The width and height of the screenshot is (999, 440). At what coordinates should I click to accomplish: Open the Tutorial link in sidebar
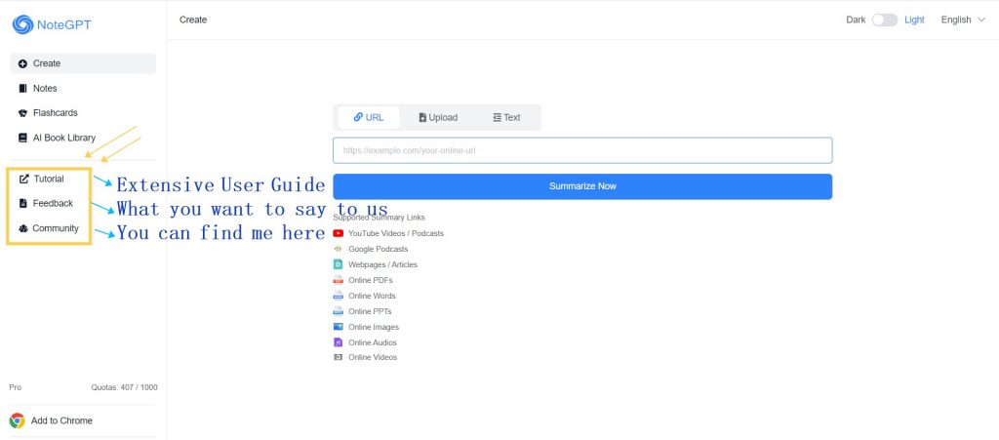pyautogui.click(x=48, y=179)
